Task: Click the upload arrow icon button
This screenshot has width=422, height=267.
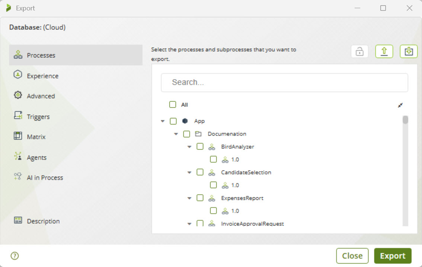Action: click(x=384, y=51)
